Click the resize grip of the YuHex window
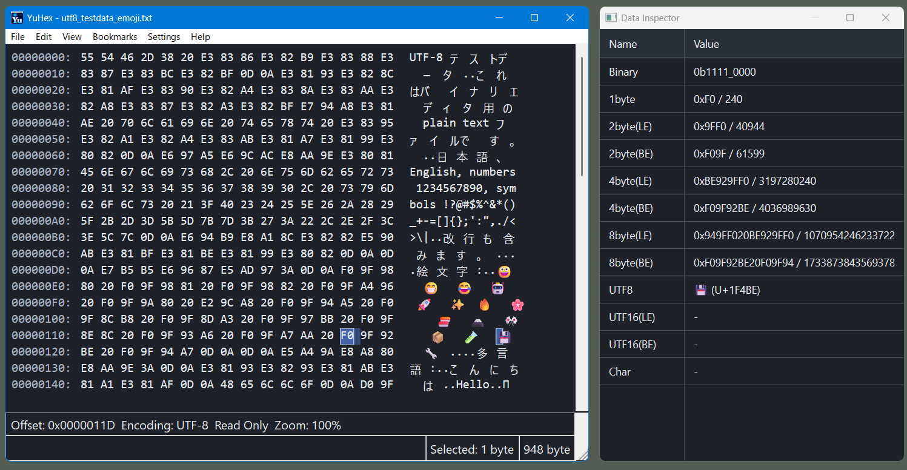Viewport: 907px width, 470px height. pyautogui.click(x=582, y=455)
